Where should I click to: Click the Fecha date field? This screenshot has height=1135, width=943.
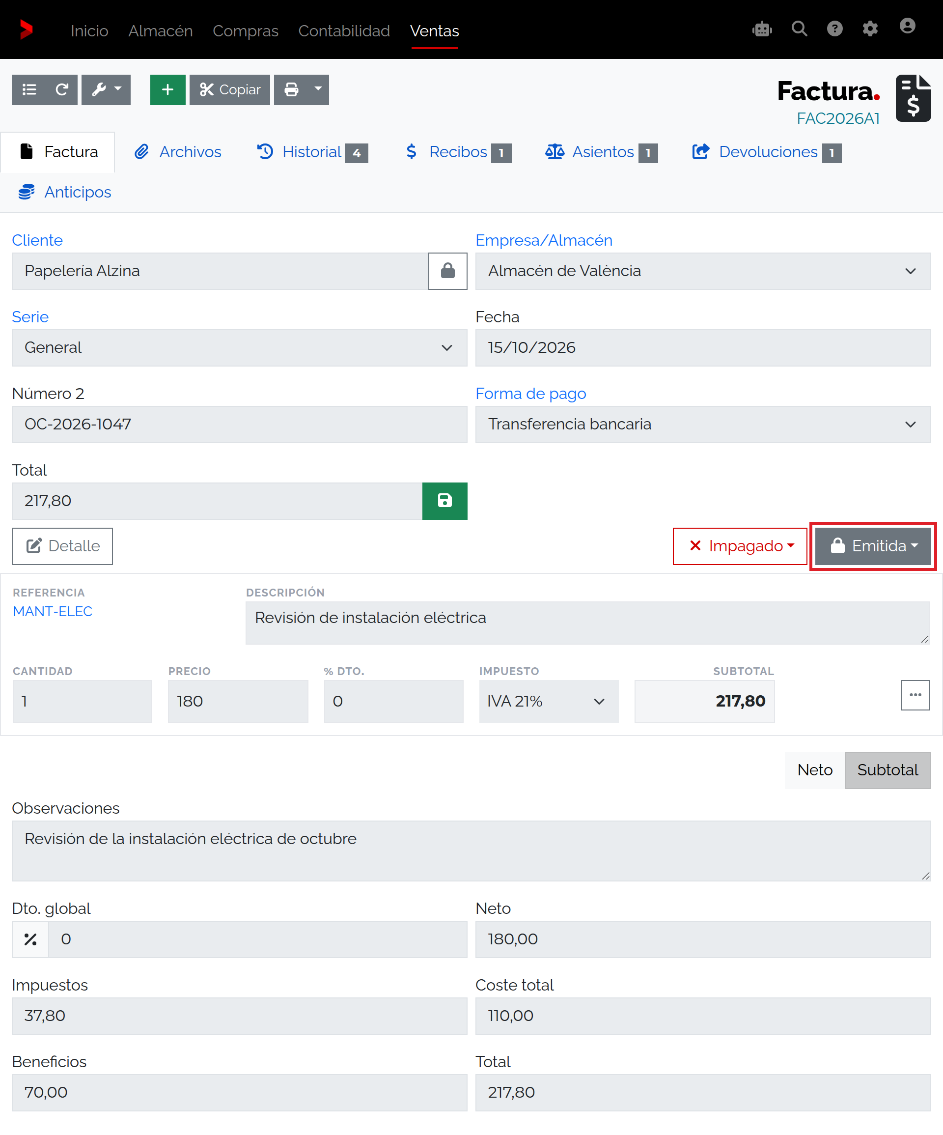pos(702,347)
